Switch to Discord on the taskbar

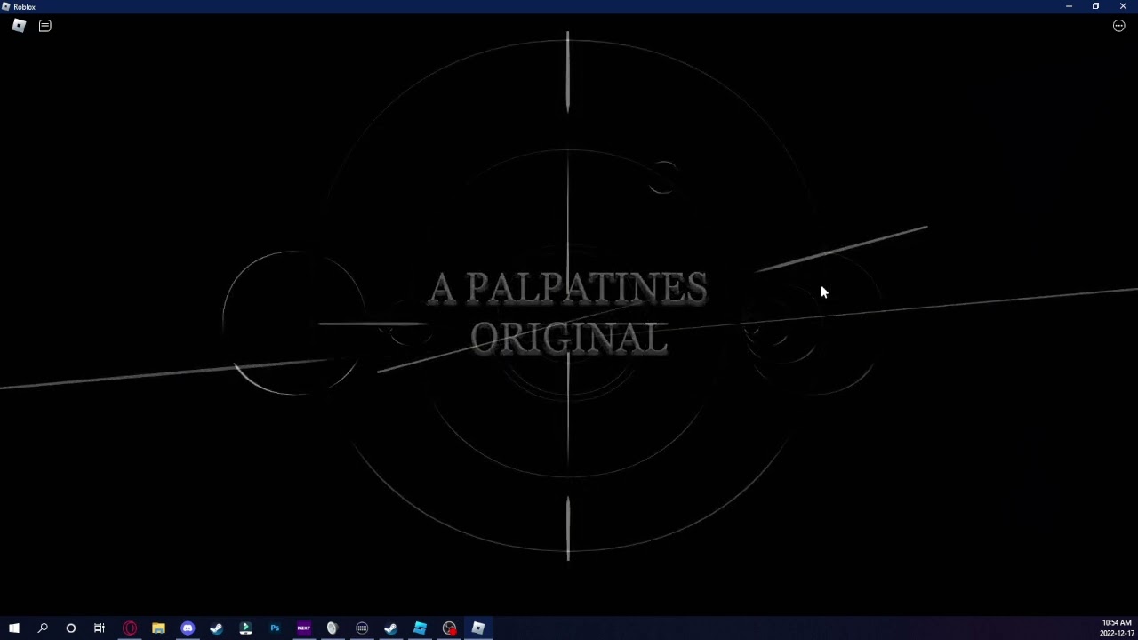(x=188, y=628)
